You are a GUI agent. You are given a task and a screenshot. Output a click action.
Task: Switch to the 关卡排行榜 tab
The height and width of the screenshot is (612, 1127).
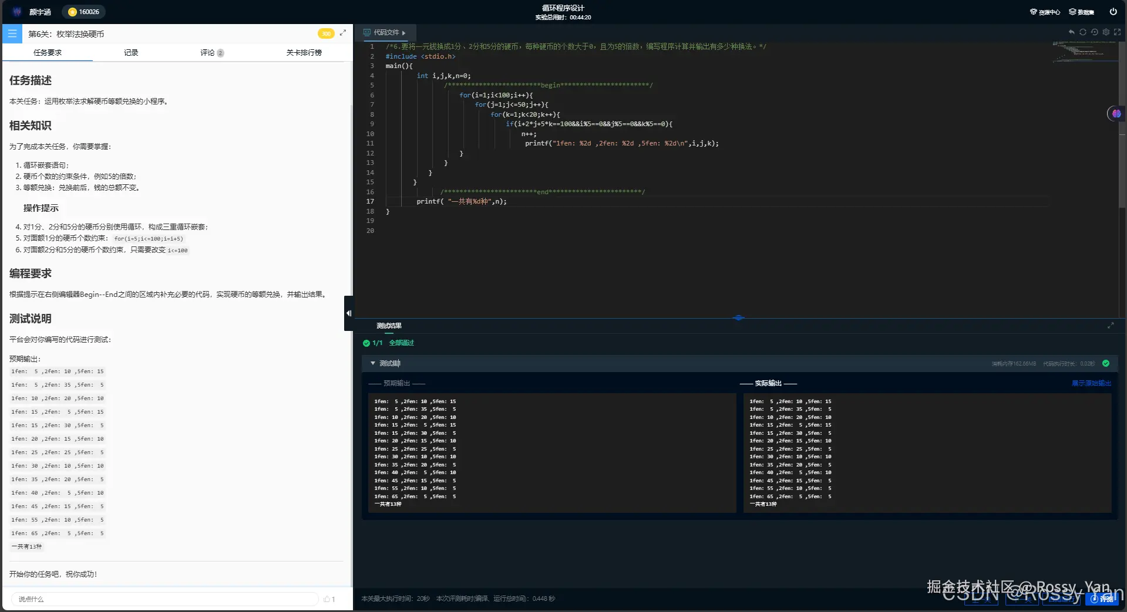304,52
